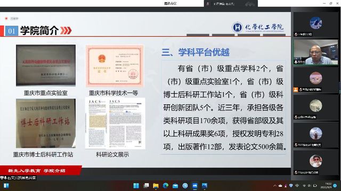Image resolution: width=341 pixels, height=191 pixels.
Task: Switch Chinese input method indicator
Action: [297, 186]
